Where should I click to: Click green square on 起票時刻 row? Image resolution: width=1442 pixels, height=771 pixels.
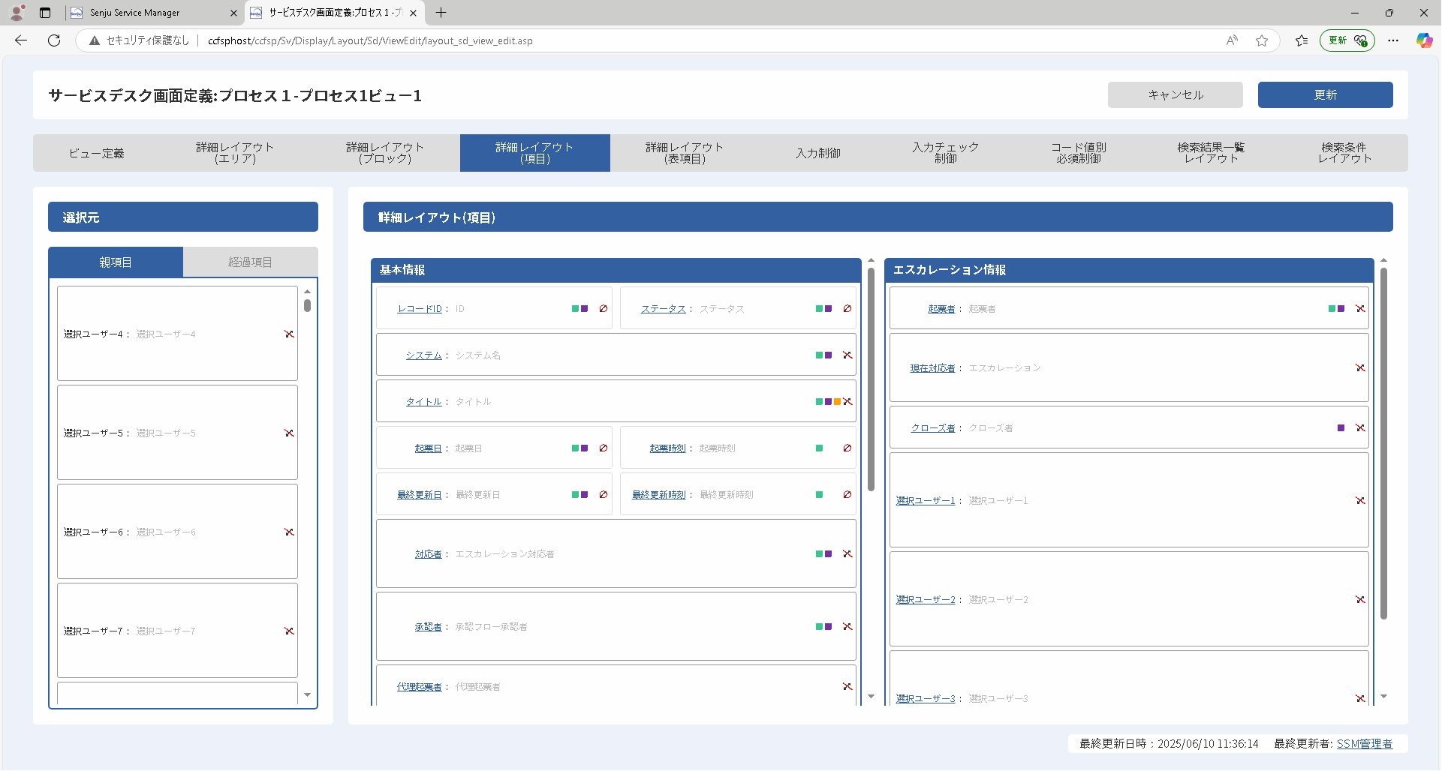[820, 448]
